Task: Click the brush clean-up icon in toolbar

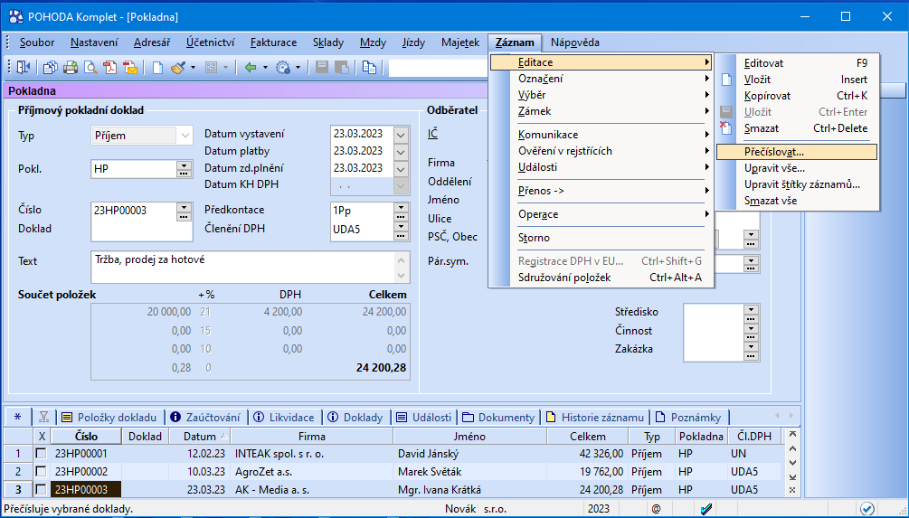Action: point(178,68)
